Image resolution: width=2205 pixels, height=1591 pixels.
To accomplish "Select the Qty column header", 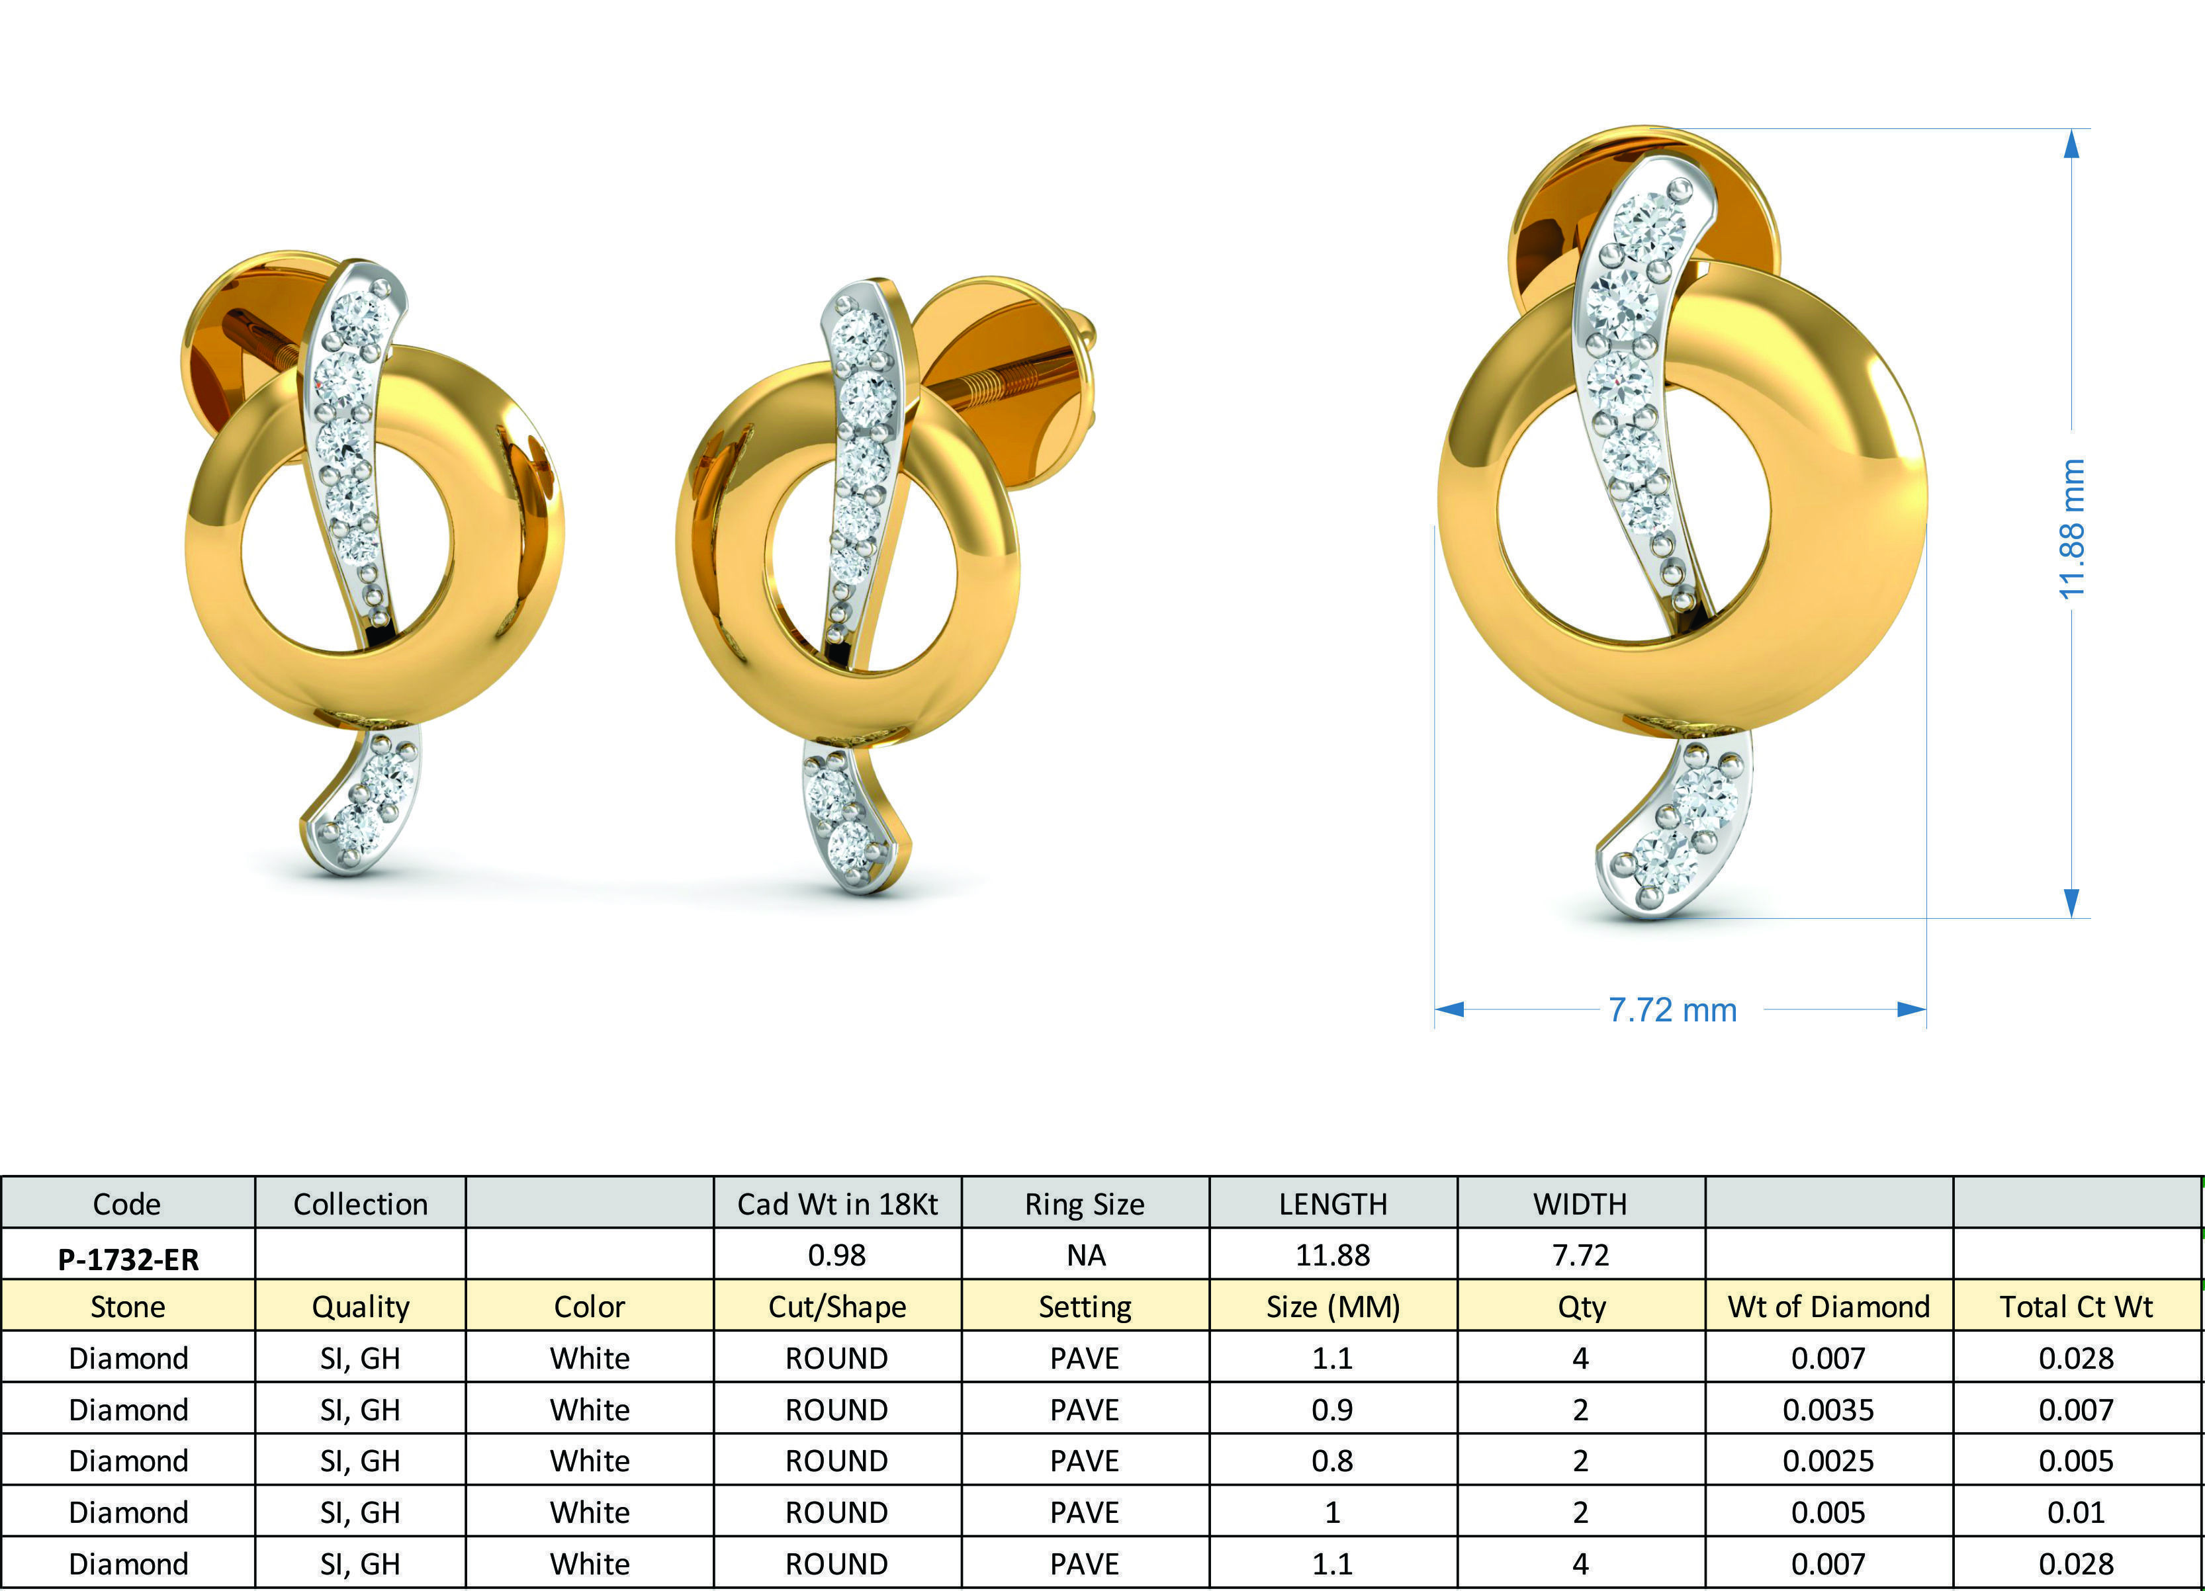I will click(x=1581, y=1307).
